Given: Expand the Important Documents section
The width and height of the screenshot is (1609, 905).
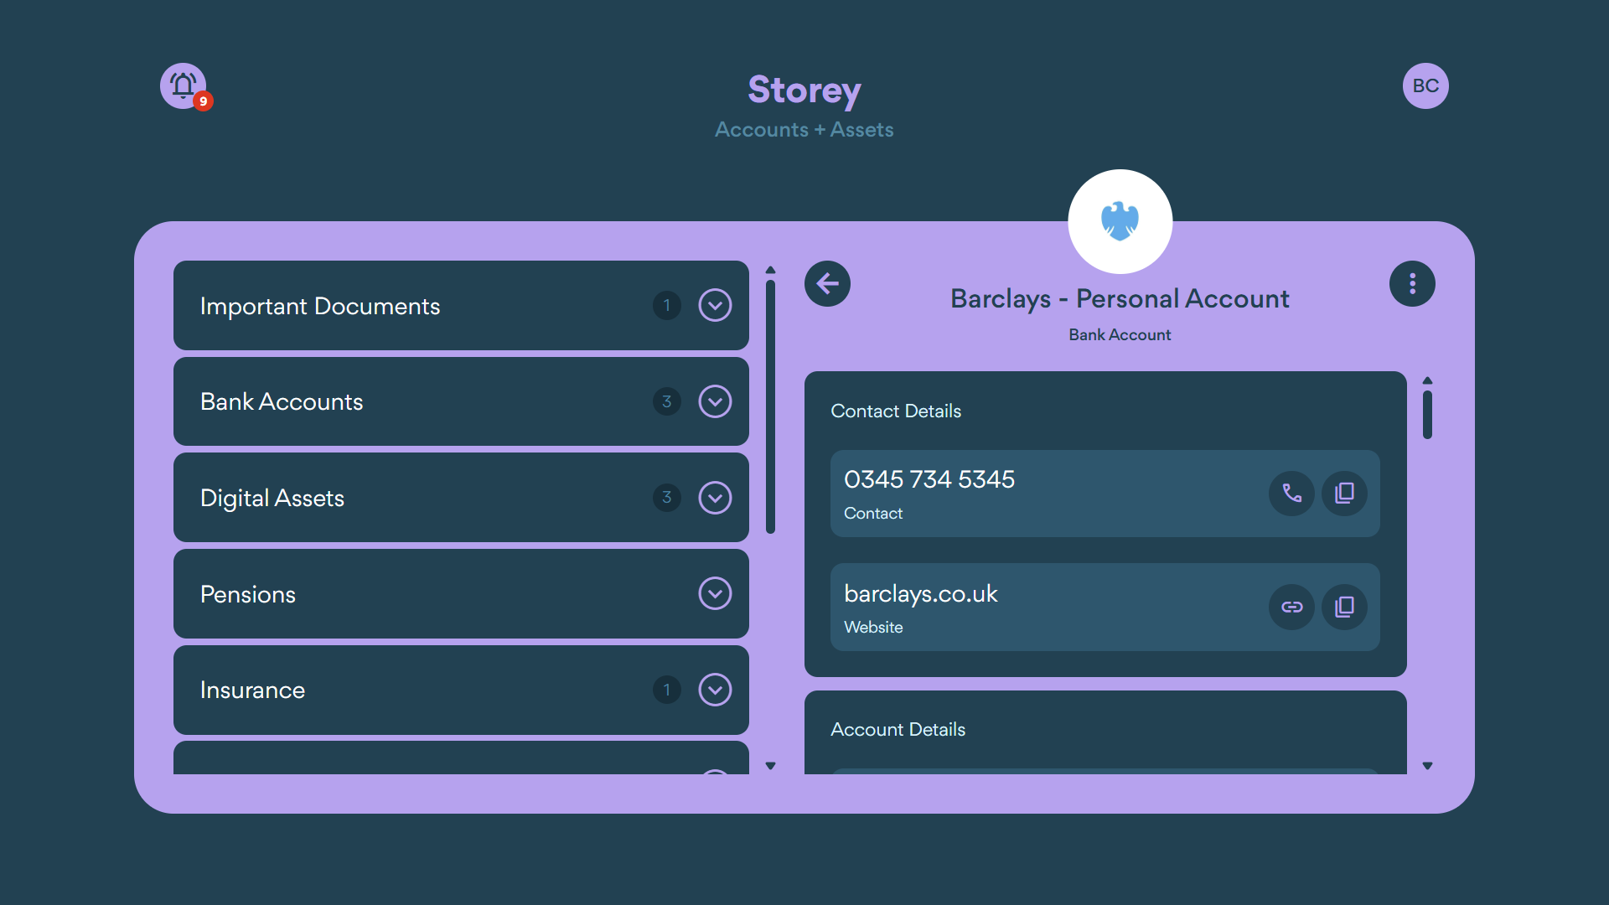Looking at the screenshot, I should 715,305.
